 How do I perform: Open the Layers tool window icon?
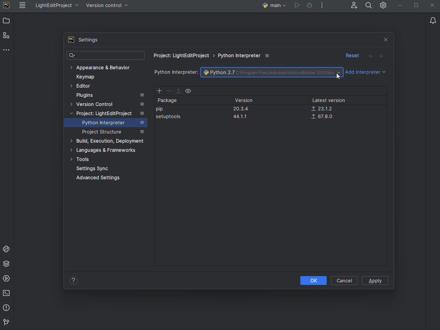click(x=6, y=264)
